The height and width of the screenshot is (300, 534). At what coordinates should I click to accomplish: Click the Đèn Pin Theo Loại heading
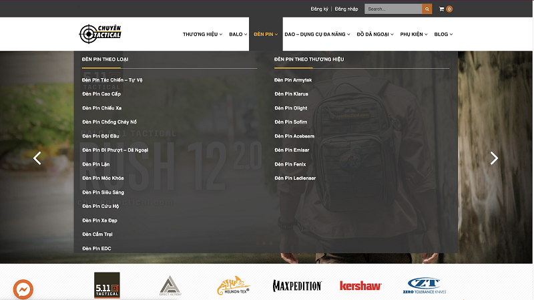105,59
